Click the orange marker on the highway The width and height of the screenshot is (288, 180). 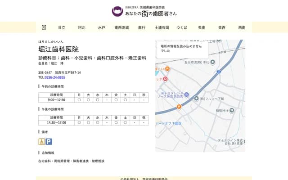pyautogui.click(x=179, y=107)
